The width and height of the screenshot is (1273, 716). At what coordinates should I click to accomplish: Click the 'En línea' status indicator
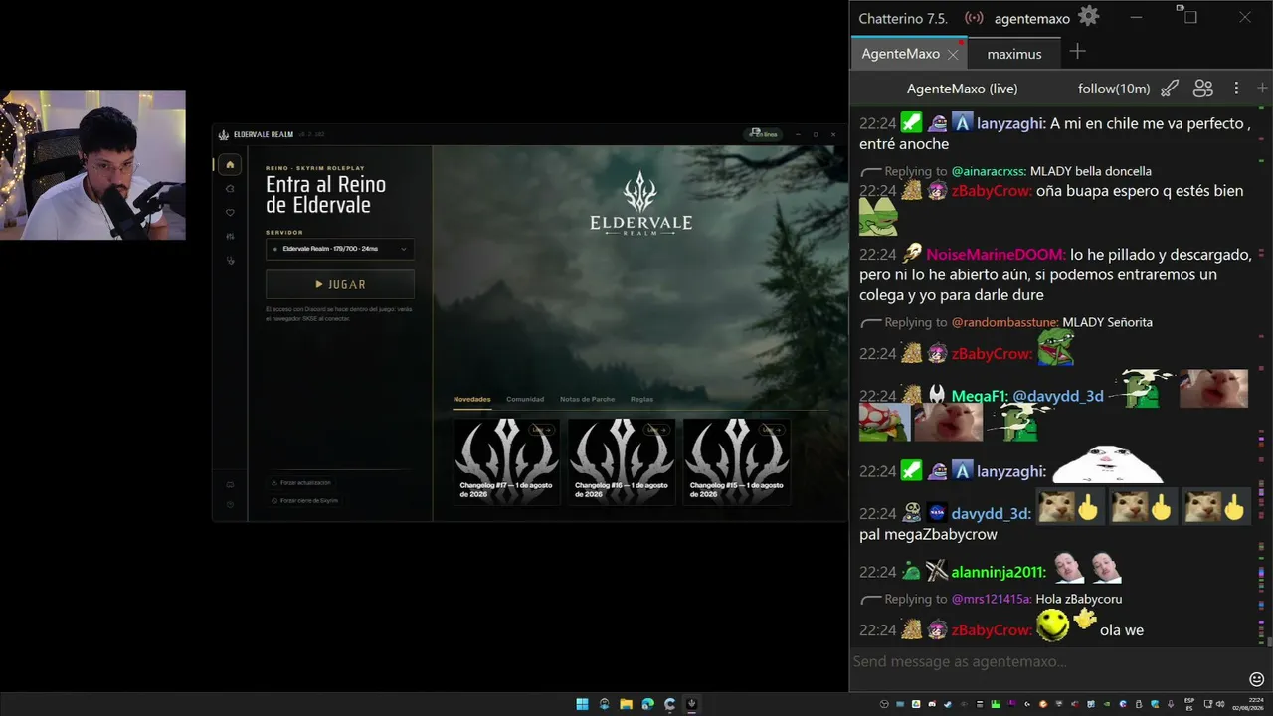point(765,134)
